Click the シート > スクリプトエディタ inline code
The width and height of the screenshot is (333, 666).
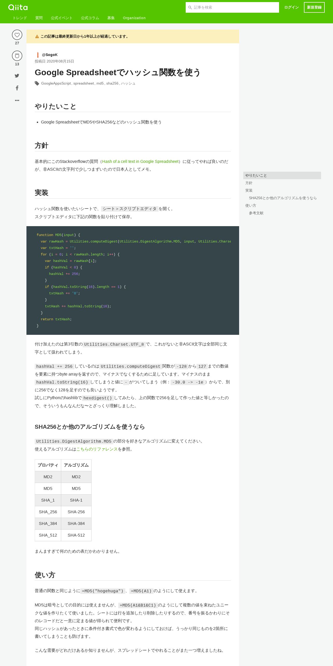coord(130,209)
